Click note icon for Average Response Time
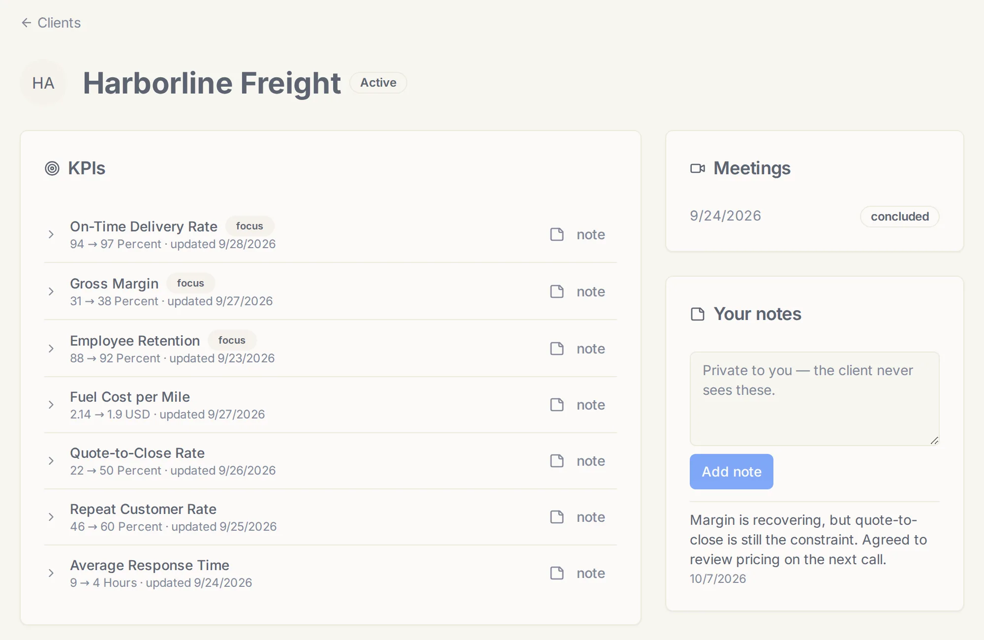 [x=557, y=573]
